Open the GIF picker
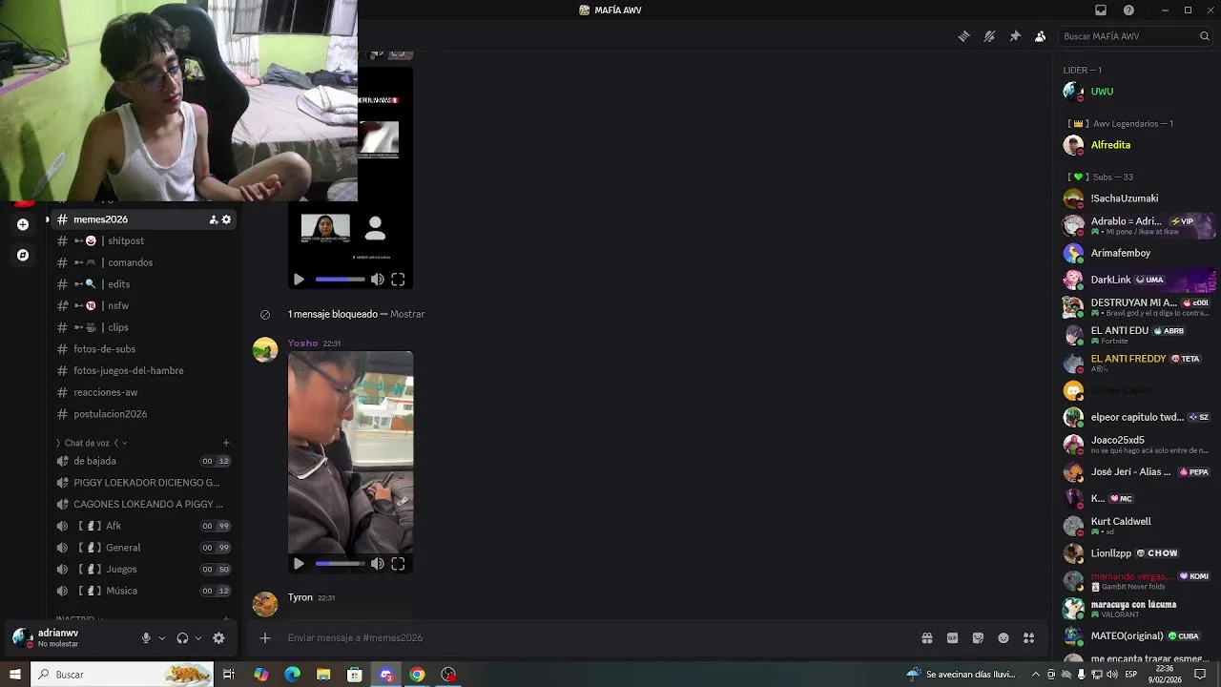The height and width of the screenshot is (687, 1221). 952,637
